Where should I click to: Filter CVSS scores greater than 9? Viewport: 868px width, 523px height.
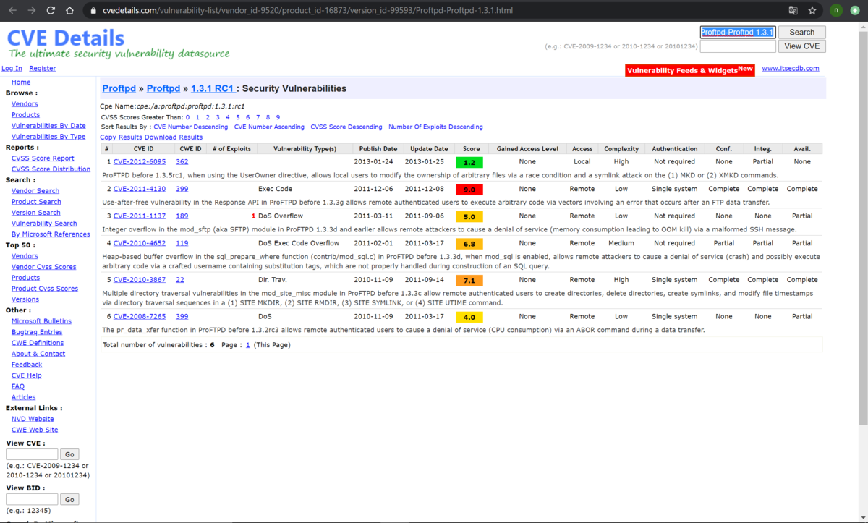point(278,117)
